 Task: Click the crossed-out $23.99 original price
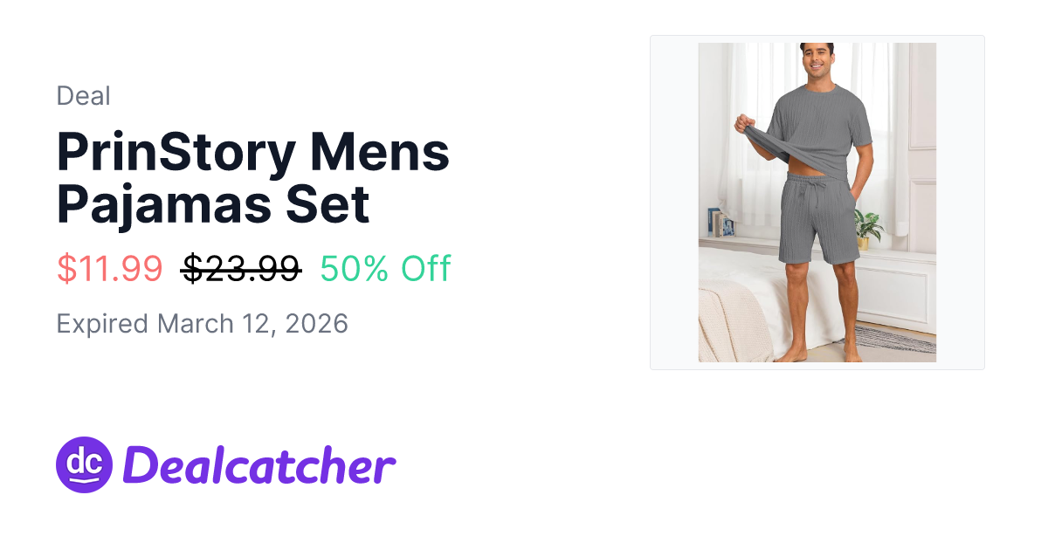coord(241,269)
